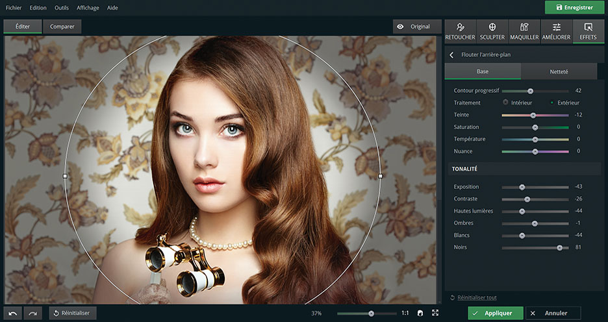Open the Affichage menu
This screenshot has width=608, height=322.
[x=88, y=7]
